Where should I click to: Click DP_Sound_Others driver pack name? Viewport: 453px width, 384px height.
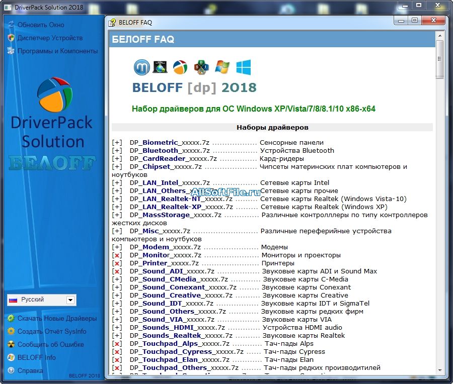(x=178, y=312)
